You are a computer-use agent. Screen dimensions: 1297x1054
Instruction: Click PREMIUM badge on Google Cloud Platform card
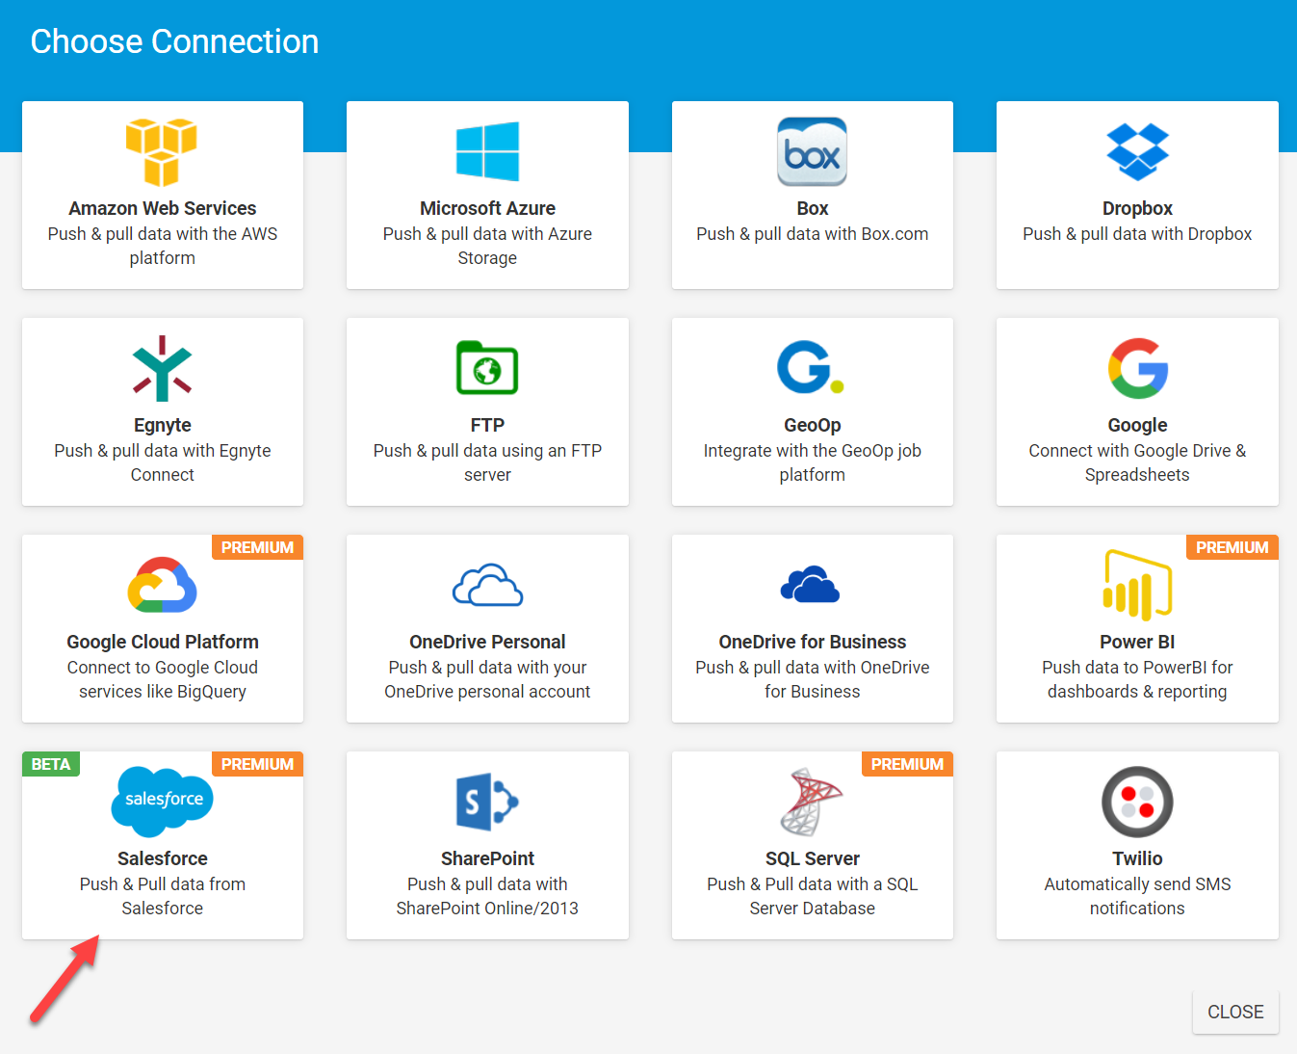[257, 547]
